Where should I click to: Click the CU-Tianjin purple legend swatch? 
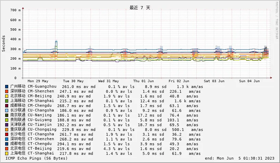(x=7, y=125)
